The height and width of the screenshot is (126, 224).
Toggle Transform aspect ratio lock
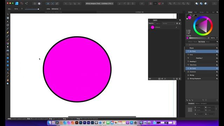pyautogui.click(x=216, y=109)
